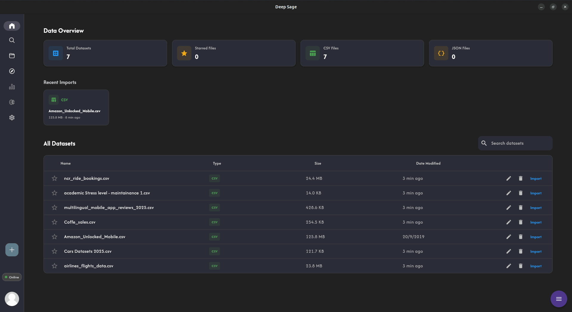The height and width of the screenshot is (312, 572).
Task: Open the Analytics bar-chart sidebar icon
Action: 12,87
